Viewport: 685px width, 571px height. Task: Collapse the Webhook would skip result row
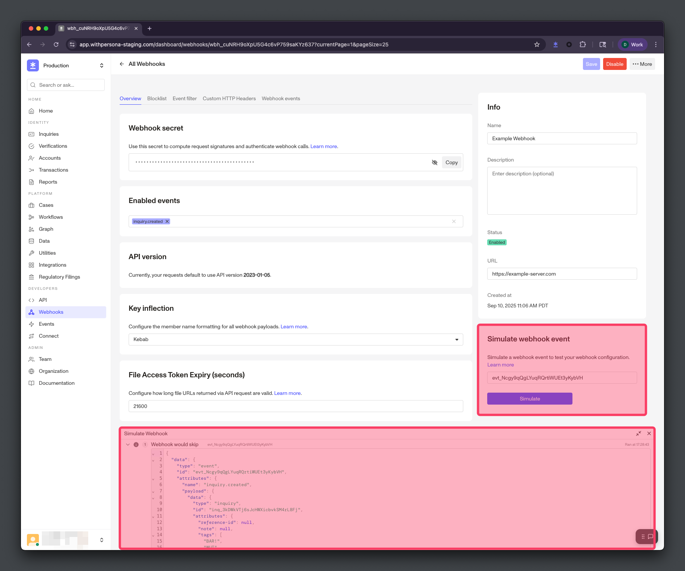[x=128, y=444]
